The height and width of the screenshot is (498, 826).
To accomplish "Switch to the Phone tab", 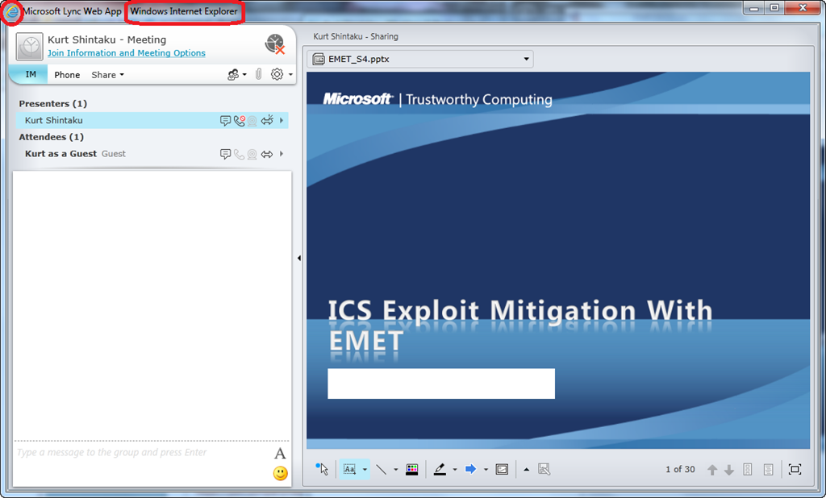I will 67,75.
